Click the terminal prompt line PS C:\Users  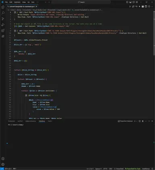coord(16,125)
